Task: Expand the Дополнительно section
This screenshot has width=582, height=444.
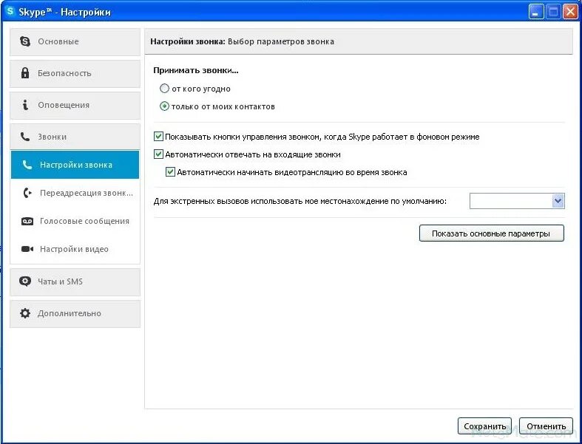Action: click(x=75, y=313)
